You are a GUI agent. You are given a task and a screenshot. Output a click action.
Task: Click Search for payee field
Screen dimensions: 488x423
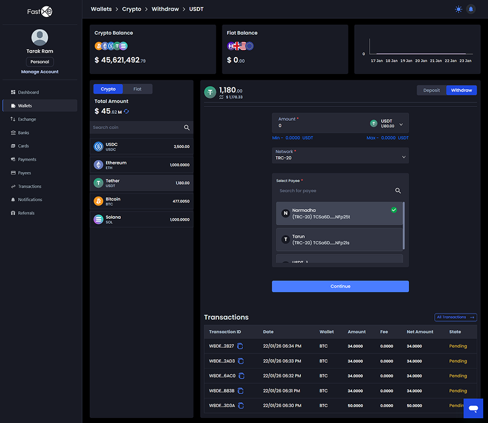[334, 190]
